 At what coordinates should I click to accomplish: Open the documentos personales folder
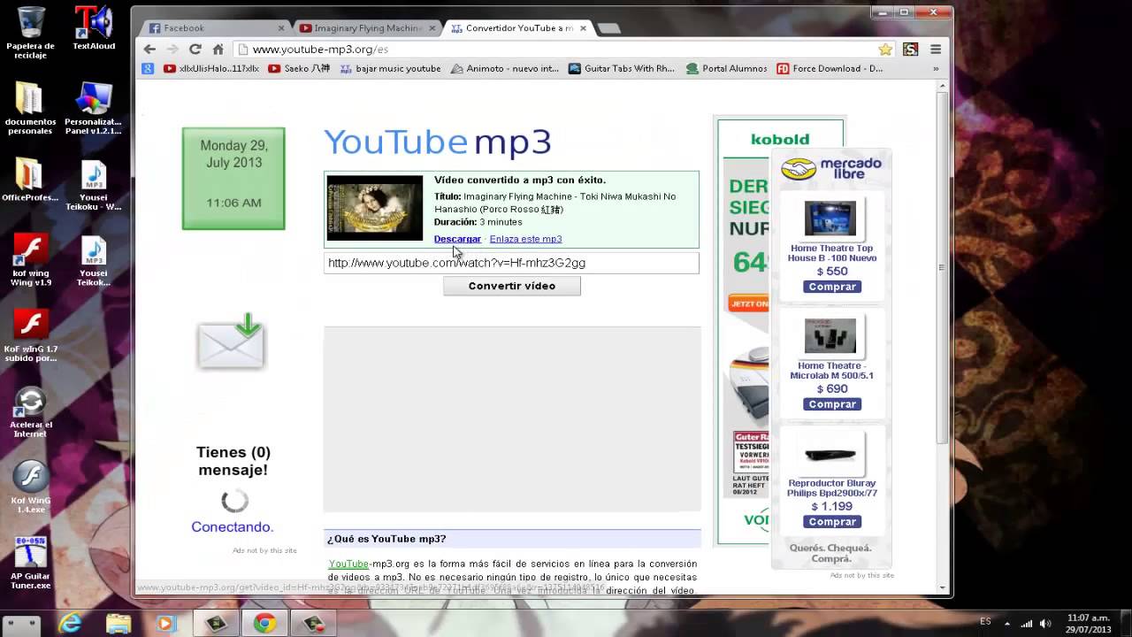coord(30,109)
